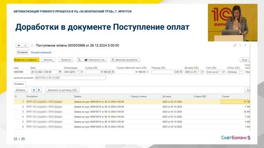This screenshot has width=264, height=148.
Task: Click the Контрагент column header
Action: pyautogui.click(x=49, y=97)
